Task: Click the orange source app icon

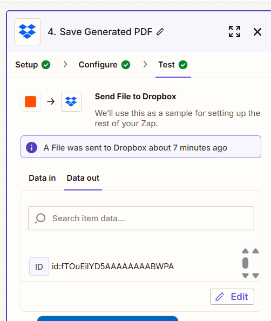Action: [31, 101]
